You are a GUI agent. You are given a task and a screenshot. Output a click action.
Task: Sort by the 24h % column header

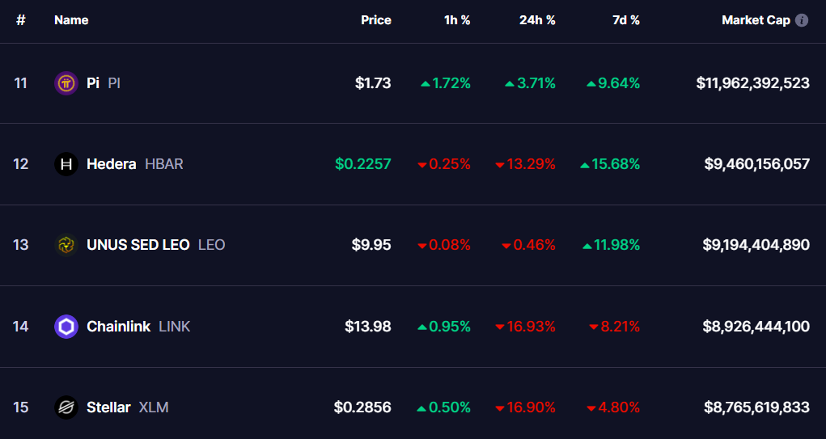click(537, 20)
